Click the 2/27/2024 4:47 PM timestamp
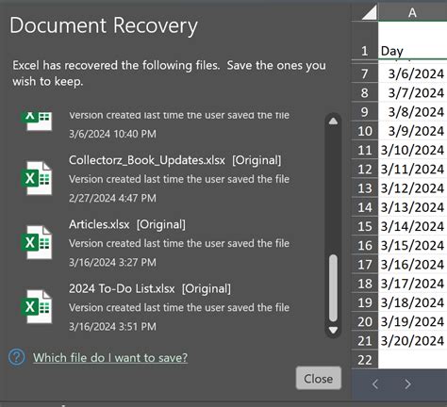447x407 pixels. click(112, 198)
